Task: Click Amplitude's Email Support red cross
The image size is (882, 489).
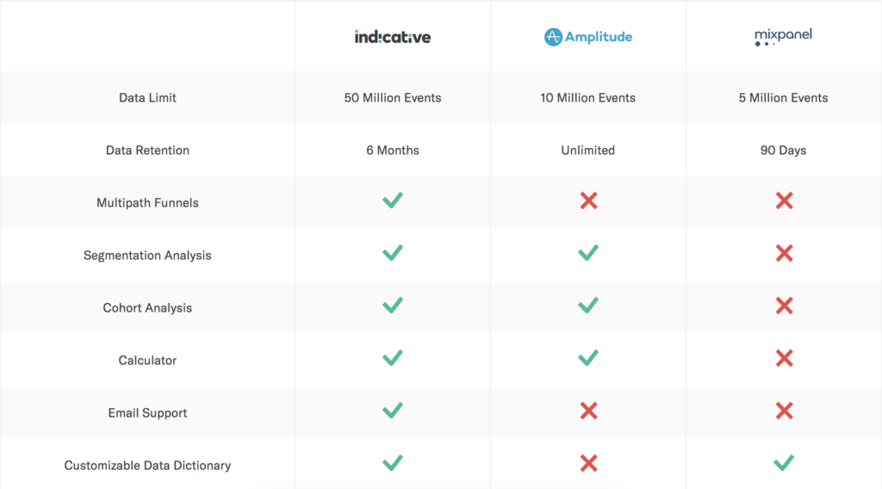Action: click(x=588, y=411)
